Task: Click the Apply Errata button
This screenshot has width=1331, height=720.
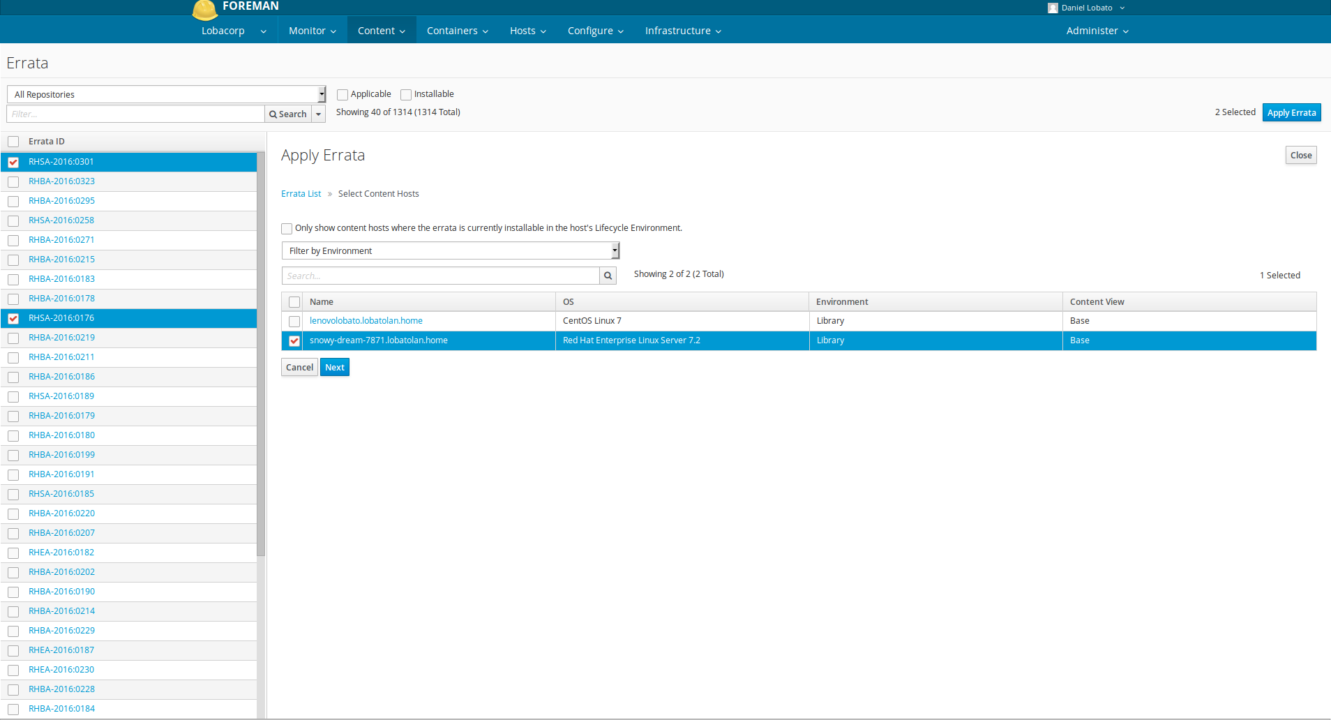Action: click(1291, 112)
